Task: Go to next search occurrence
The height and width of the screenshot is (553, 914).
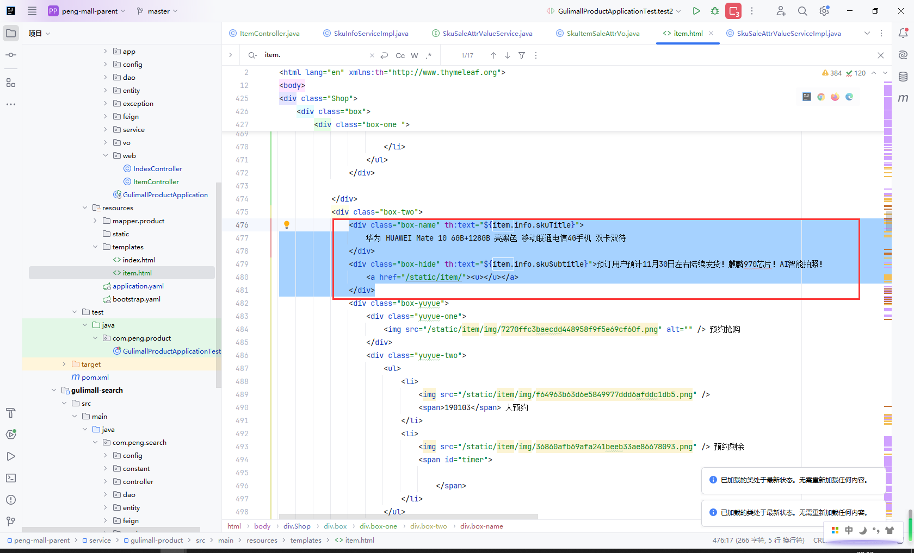Action: click(508, 55)
